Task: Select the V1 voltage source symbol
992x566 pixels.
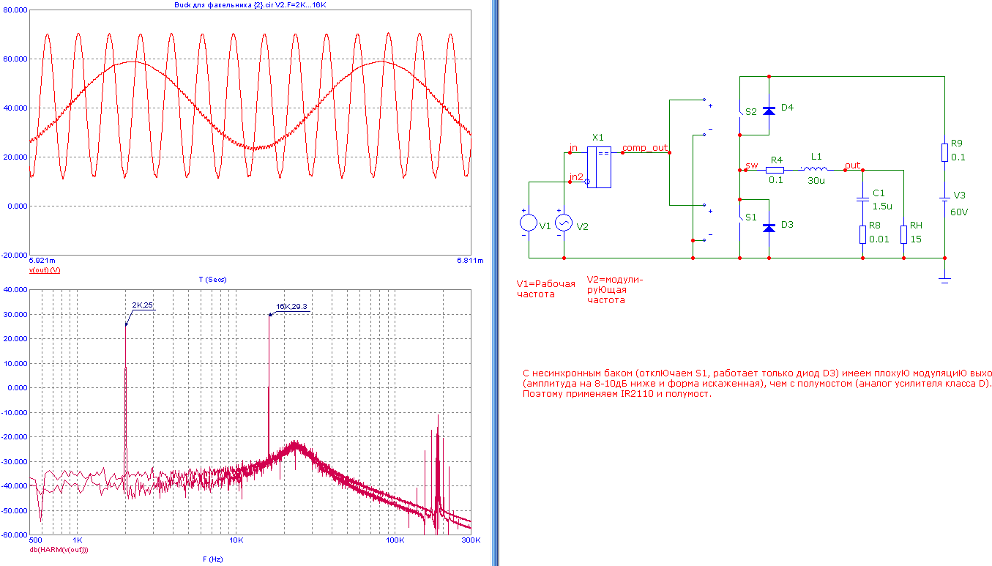Action: pyautogui.click(x=528, y=223)
